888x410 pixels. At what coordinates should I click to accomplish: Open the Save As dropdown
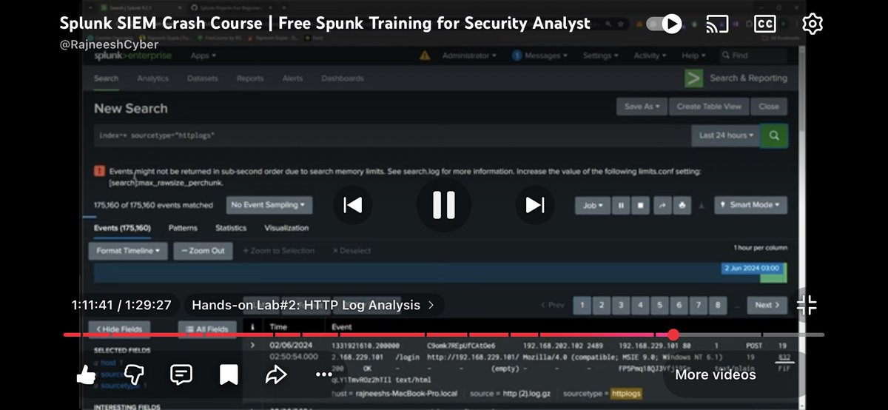pos(642,107)
